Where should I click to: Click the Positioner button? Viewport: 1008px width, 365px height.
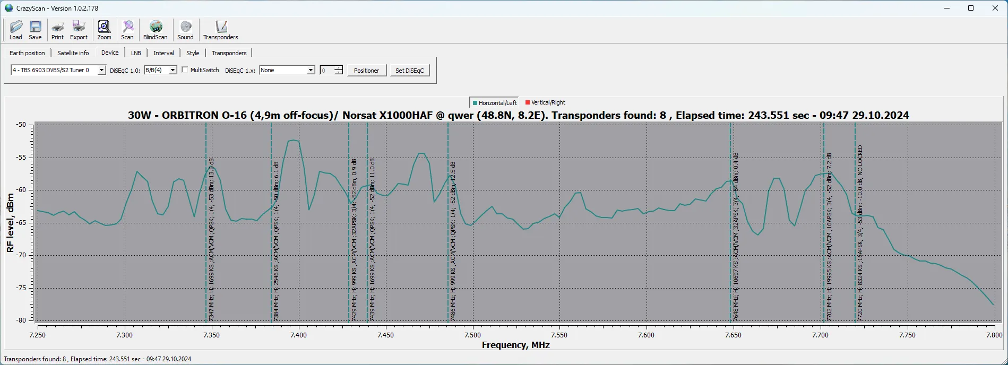point(366,71)
